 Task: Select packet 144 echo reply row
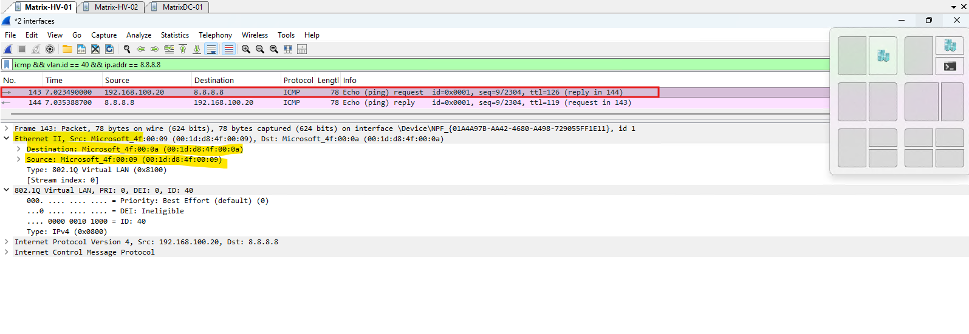pos(415,103)
